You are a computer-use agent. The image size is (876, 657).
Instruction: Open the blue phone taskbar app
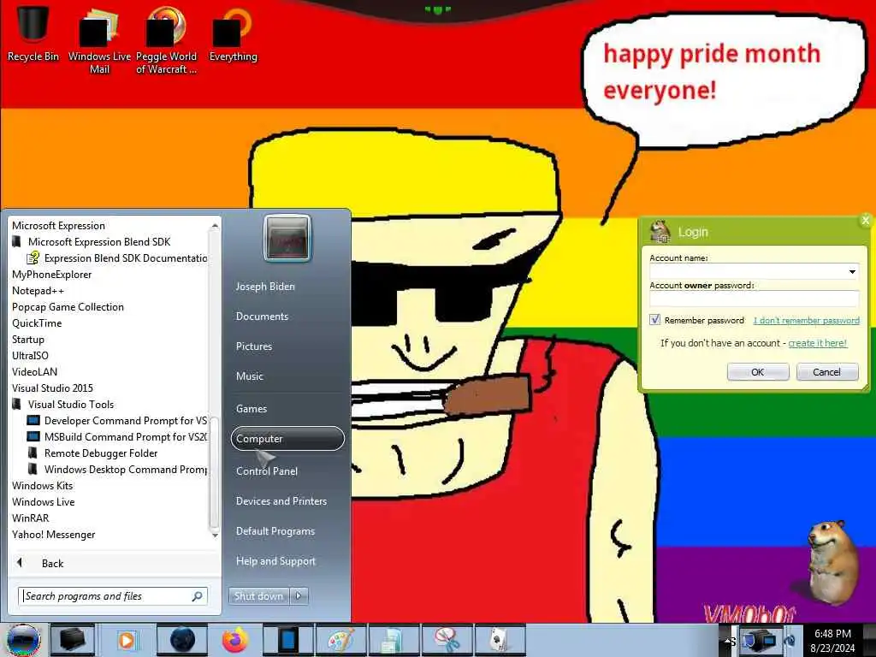(288, 640)
